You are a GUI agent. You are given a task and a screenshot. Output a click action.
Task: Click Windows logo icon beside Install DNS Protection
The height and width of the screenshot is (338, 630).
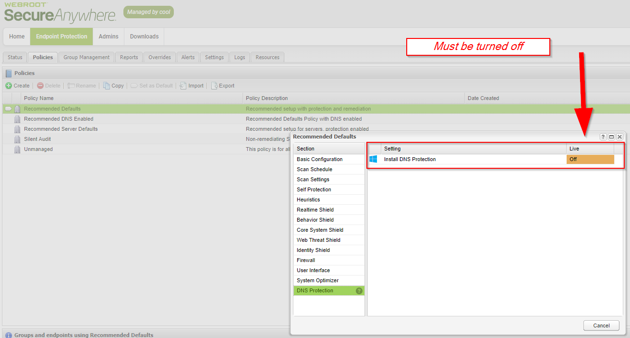point(373,159)
